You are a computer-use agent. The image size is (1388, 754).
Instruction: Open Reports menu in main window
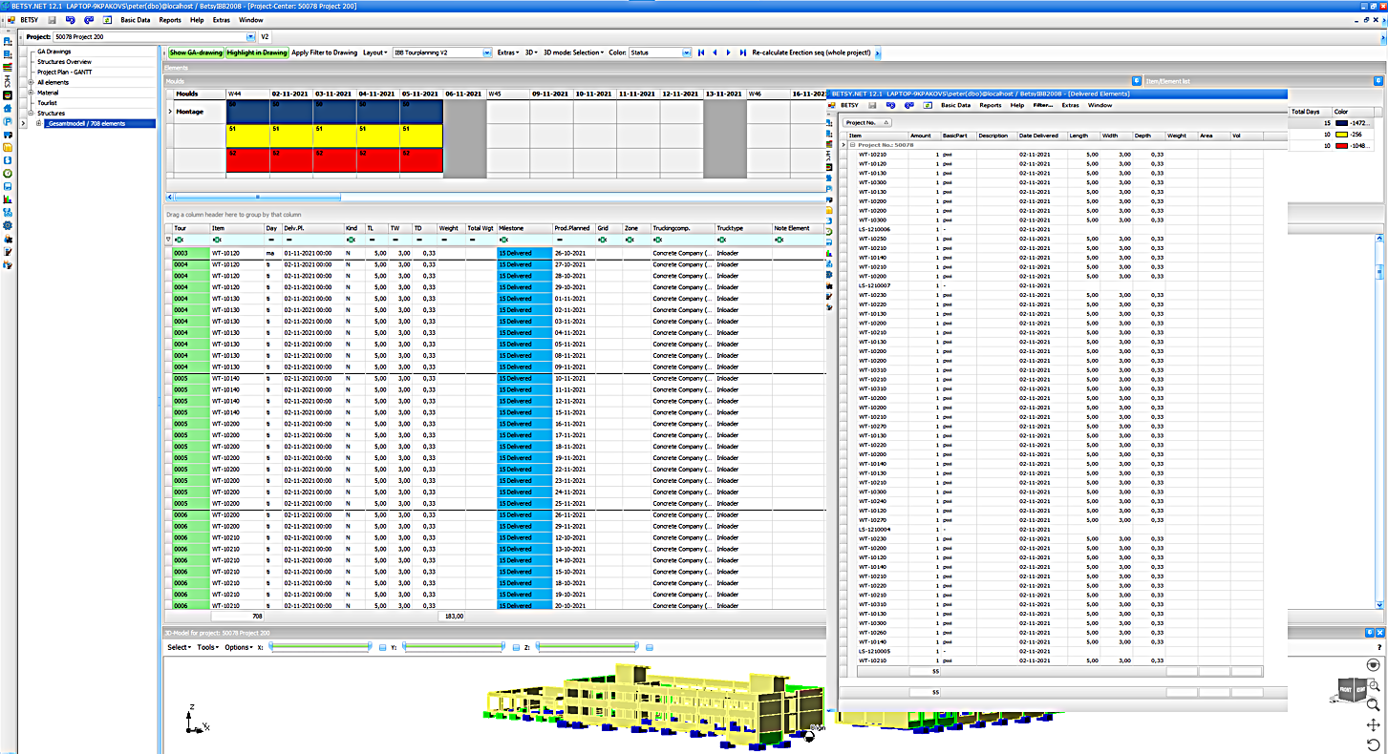[x=170, y=20]
